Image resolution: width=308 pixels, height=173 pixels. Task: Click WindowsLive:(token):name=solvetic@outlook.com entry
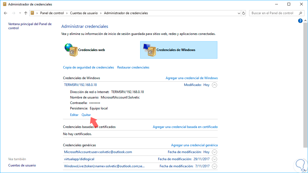(x=104, y=166)
